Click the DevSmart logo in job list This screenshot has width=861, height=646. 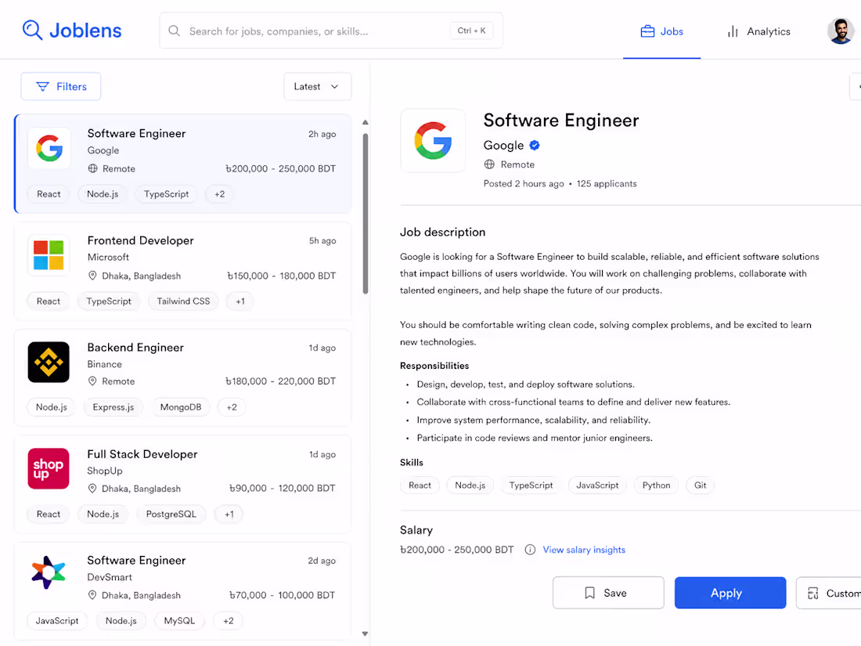coord(49,572)
